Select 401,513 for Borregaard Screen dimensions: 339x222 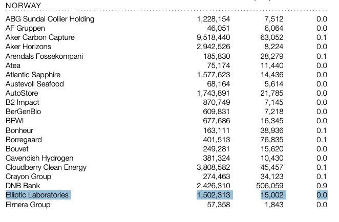pyautogui.click(x=217, y=140)
